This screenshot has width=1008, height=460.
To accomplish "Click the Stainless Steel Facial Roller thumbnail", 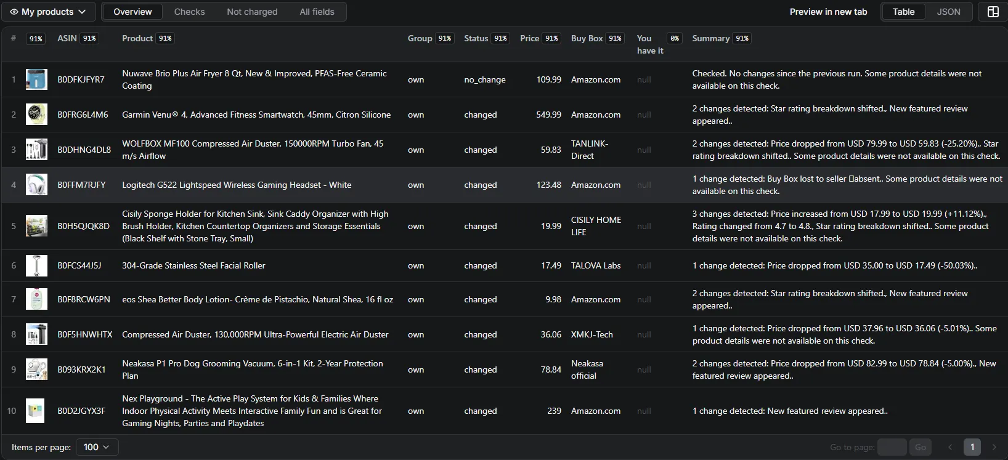I will pyautogui.click(x=36, y=265).
